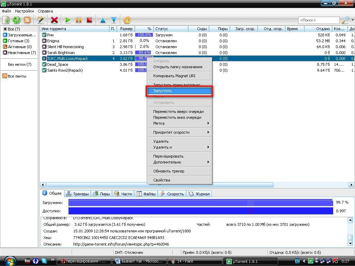Choose Открыть папку назначения in context menu
355x266 pixels.
[x=179, y=67]
